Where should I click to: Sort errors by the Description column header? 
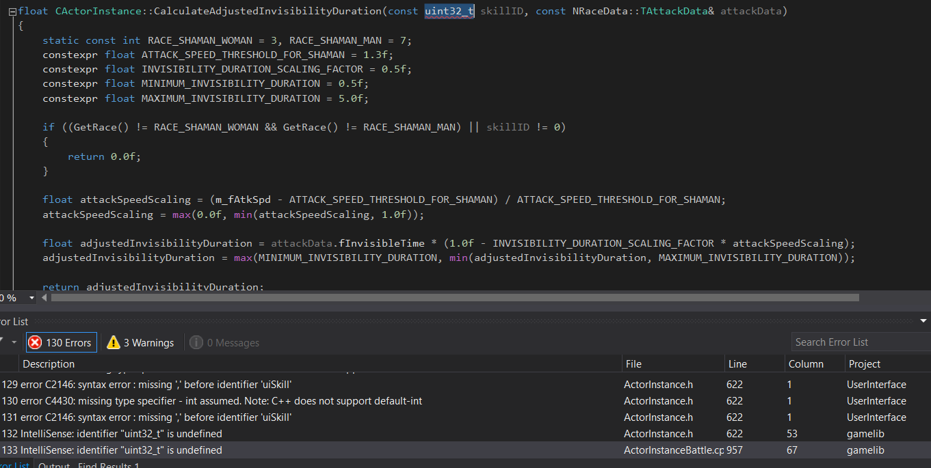(48, 363)
